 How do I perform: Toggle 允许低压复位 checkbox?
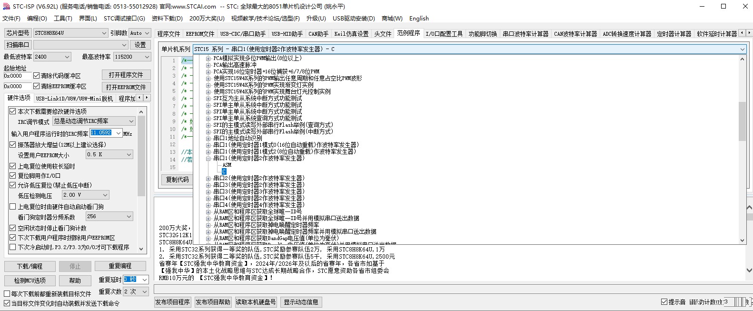click(13, 185)
